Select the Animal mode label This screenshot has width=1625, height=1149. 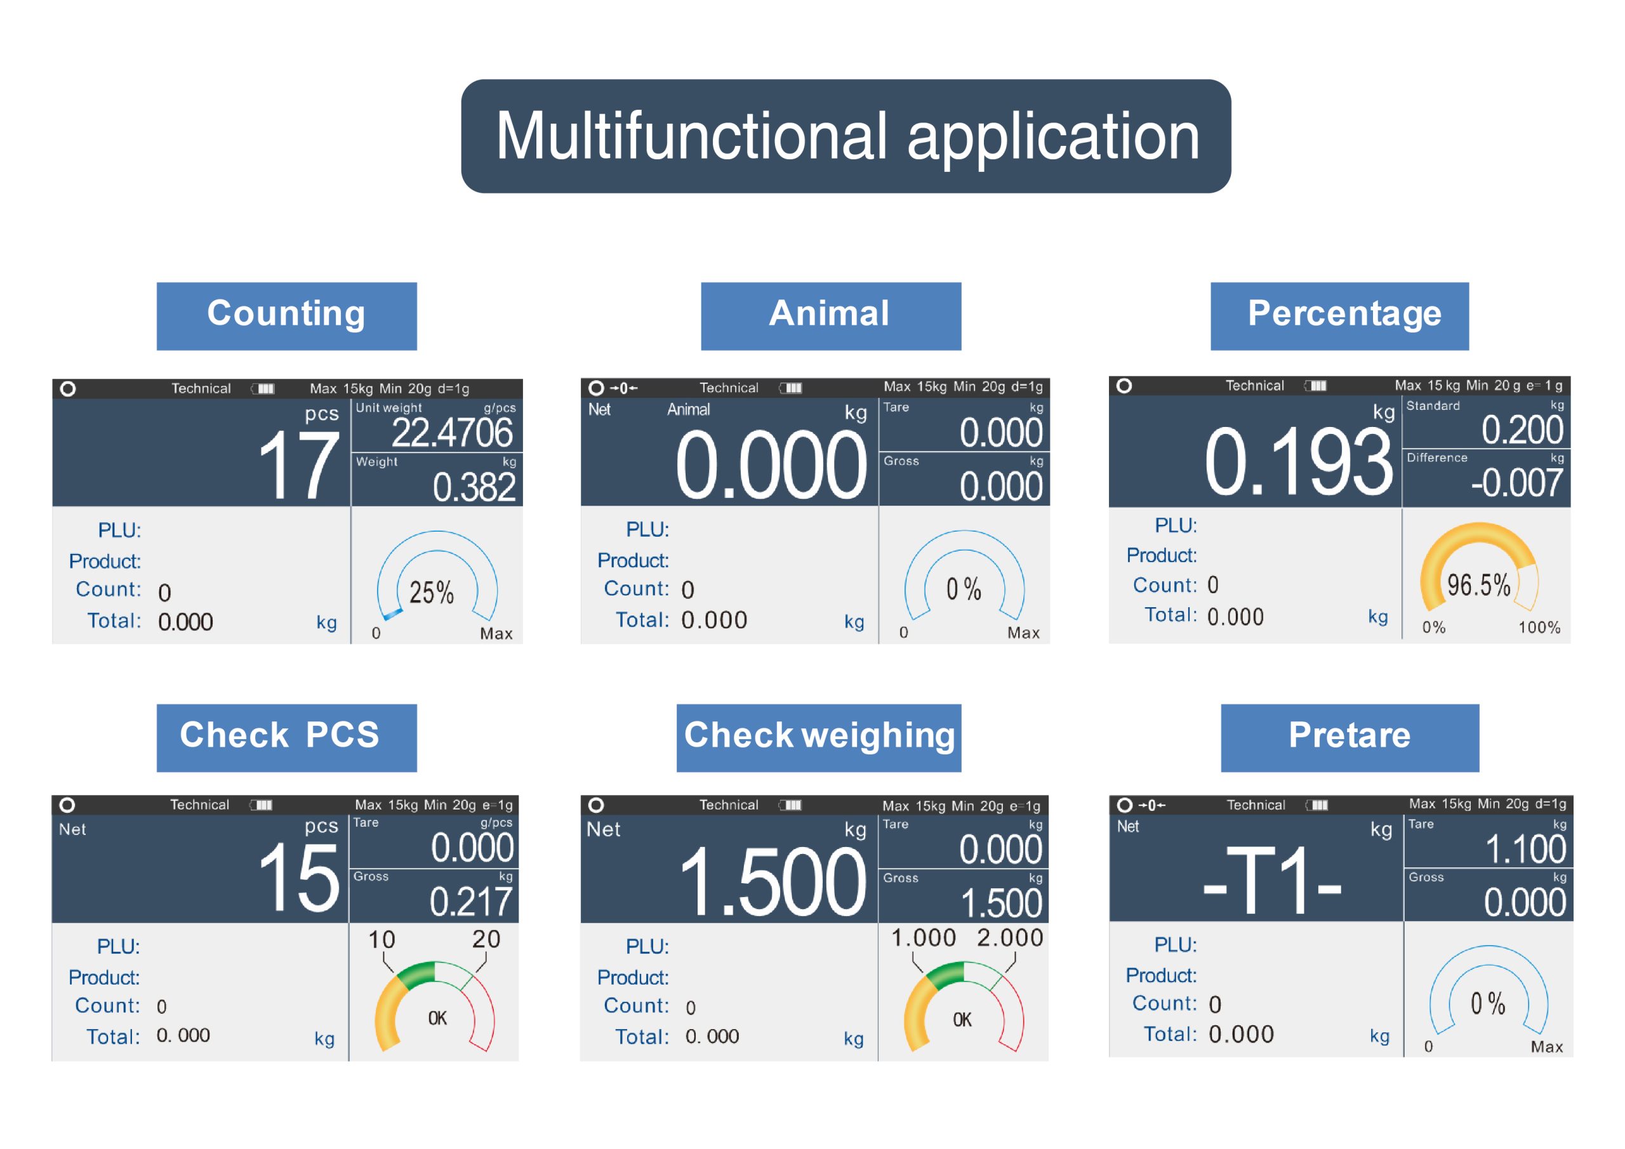coord(830,315)
